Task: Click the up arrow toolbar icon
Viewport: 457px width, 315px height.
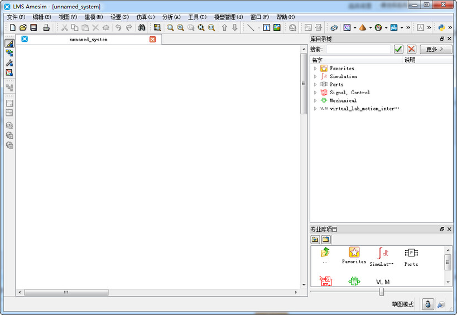Action: tap(224, 28)
